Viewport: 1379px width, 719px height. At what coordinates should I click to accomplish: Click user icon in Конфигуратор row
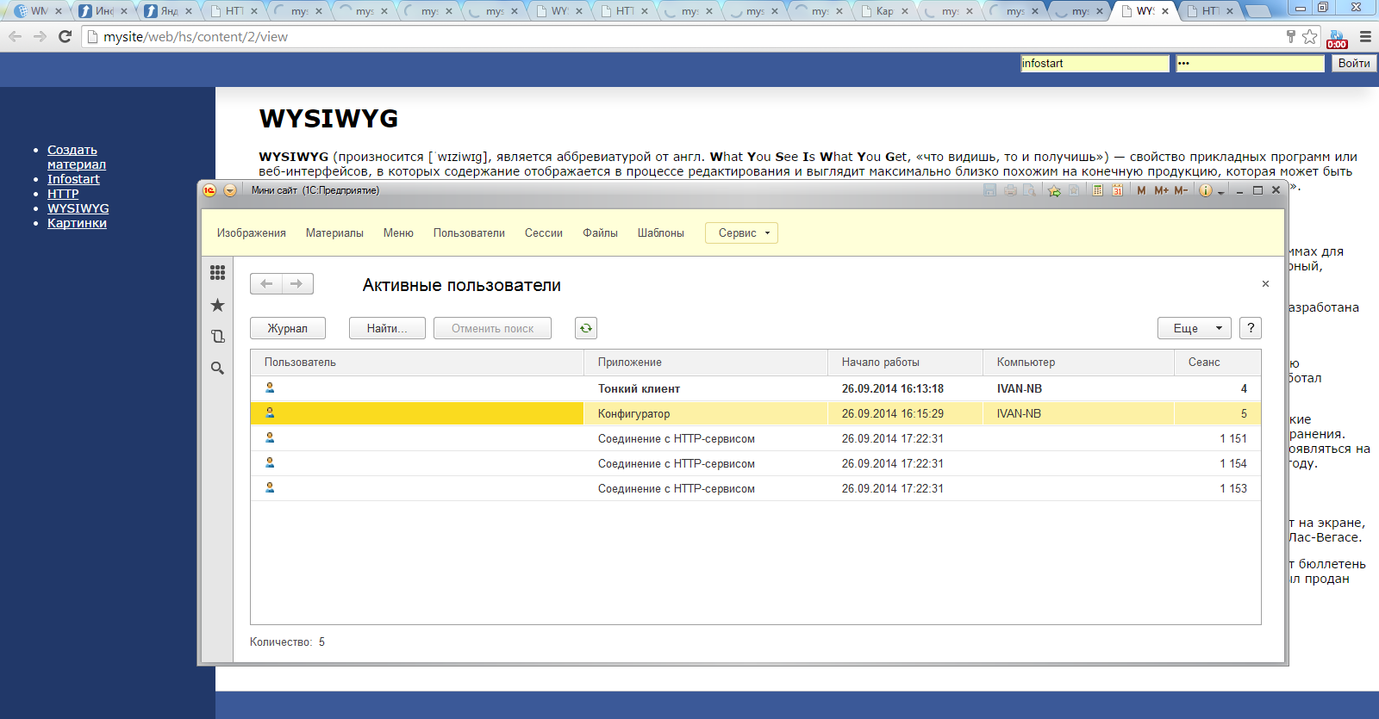pos(270,412)
